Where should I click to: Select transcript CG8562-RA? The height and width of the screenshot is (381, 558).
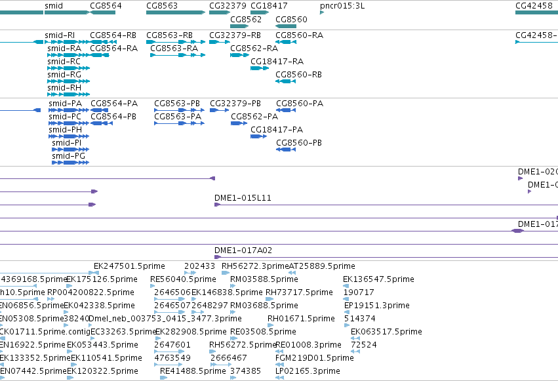(254, 49)
